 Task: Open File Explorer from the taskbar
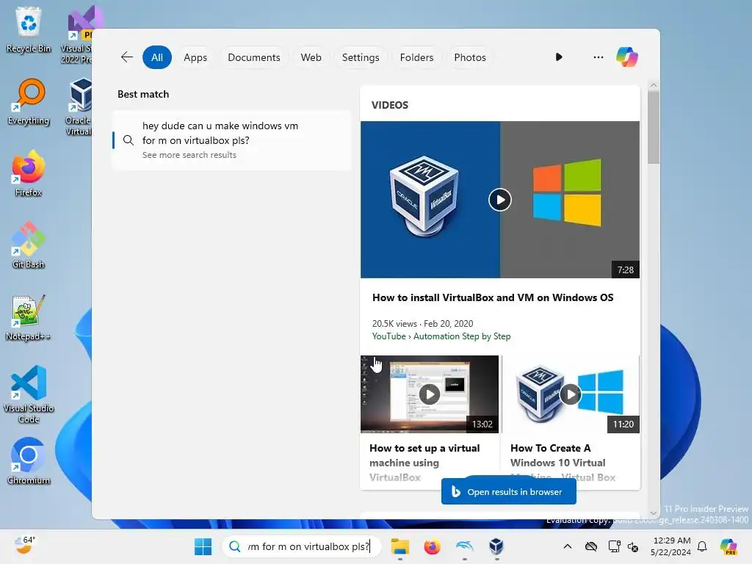click(400, 546)
